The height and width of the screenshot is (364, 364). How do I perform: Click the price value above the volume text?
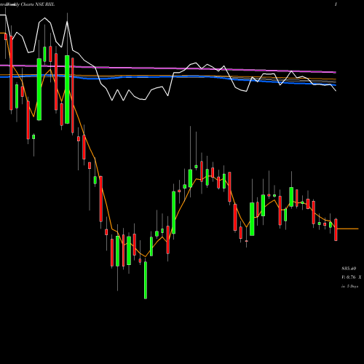pos(349,269)
